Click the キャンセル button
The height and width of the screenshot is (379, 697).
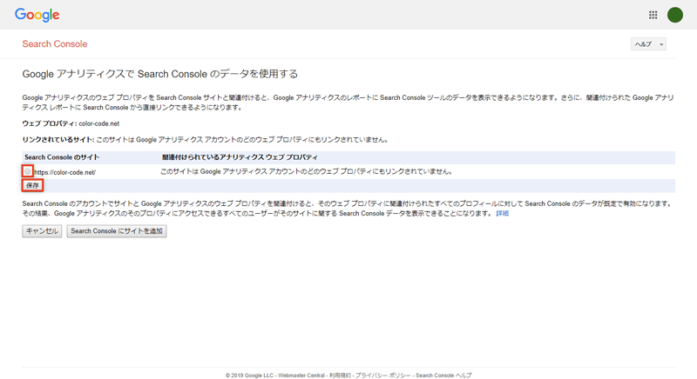coord(42,231)
